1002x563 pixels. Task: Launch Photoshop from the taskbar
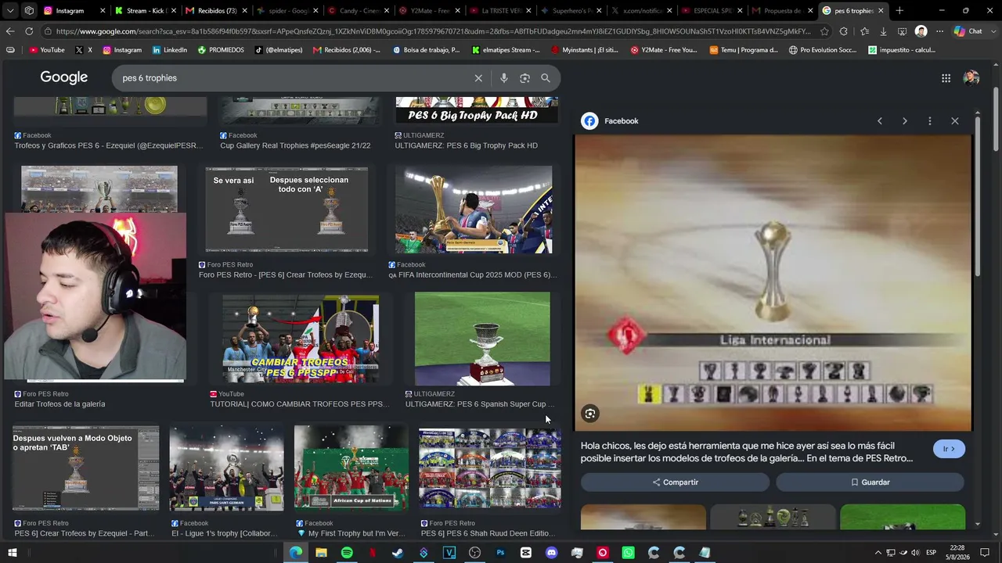pos(500,553)
